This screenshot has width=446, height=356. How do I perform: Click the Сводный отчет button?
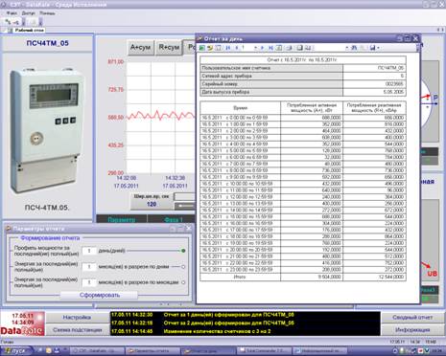(x=412, y=318)
